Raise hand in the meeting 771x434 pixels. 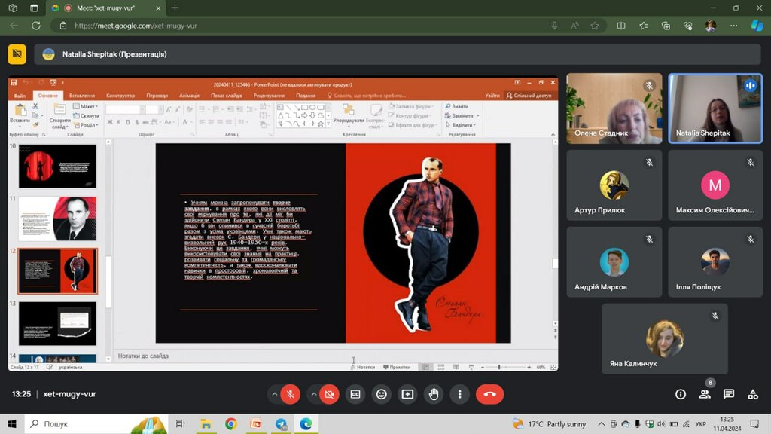click(434, 394)
